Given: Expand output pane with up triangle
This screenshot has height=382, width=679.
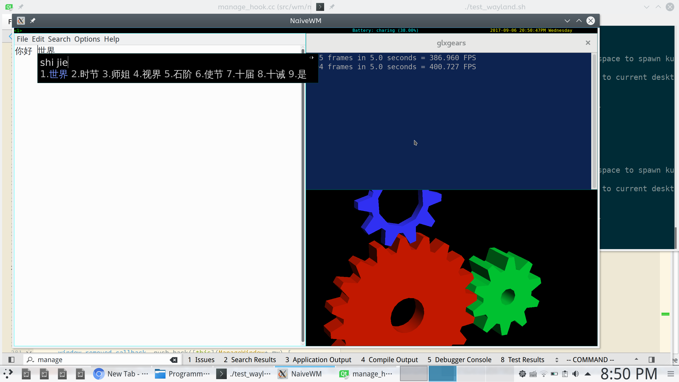Looking at the screenshot, I should tap(636, 359).
